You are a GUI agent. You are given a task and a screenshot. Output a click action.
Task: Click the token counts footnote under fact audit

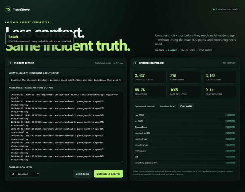[x=183, y=173]
